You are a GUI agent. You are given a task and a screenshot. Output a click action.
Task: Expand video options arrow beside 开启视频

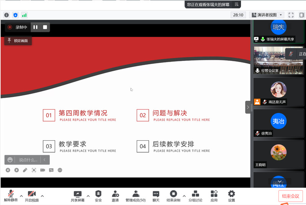(x=42, y=196)
